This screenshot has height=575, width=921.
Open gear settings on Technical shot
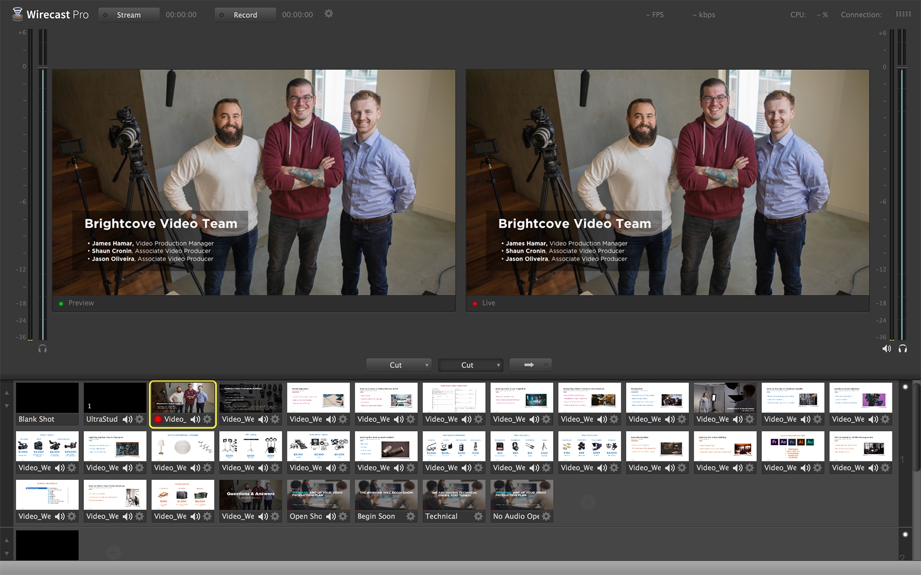pyautogui.click(x=478, y=516)
